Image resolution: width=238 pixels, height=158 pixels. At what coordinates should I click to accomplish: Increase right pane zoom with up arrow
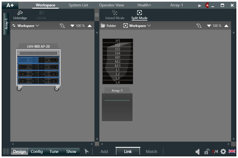(226, 26)
